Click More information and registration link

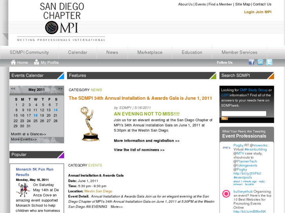(147, 141)
